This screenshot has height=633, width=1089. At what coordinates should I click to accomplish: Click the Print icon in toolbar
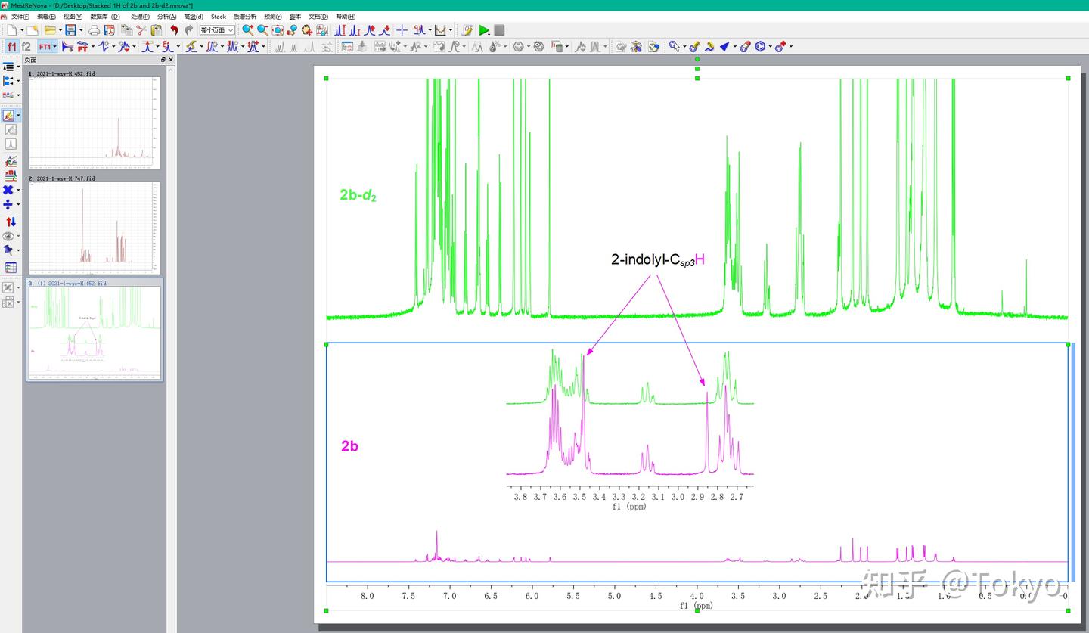click(x=94, y=30)
